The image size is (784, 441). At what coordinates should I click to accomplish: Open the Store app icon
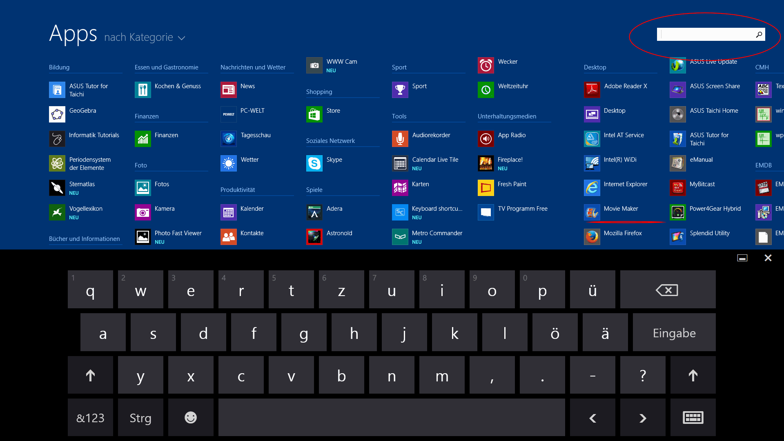[314, 114]
